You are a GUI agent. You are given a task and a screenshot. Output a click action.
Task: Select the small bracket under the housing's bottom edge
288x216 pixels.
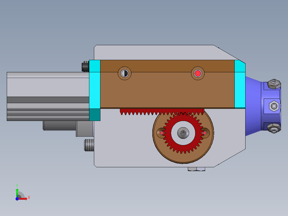point(196,169)
